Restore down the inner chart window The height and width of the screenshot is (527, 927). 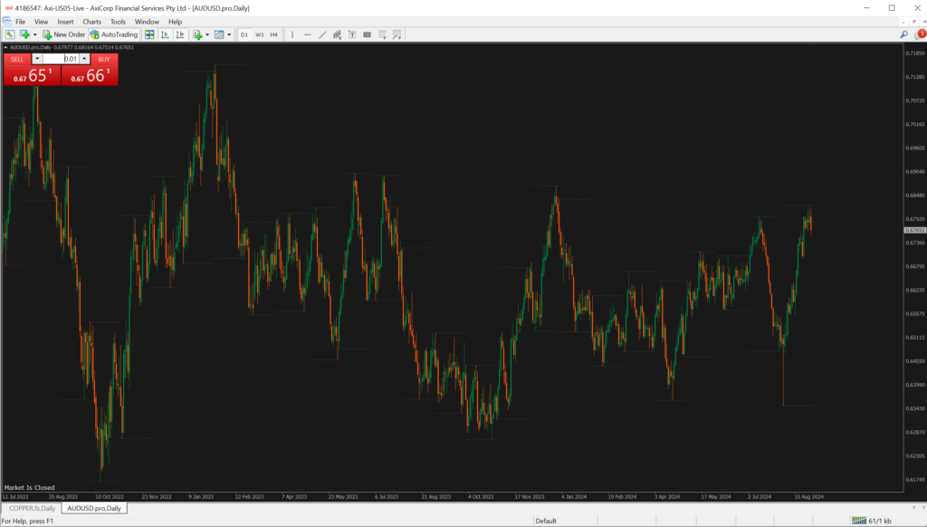[x=913, y=22]
